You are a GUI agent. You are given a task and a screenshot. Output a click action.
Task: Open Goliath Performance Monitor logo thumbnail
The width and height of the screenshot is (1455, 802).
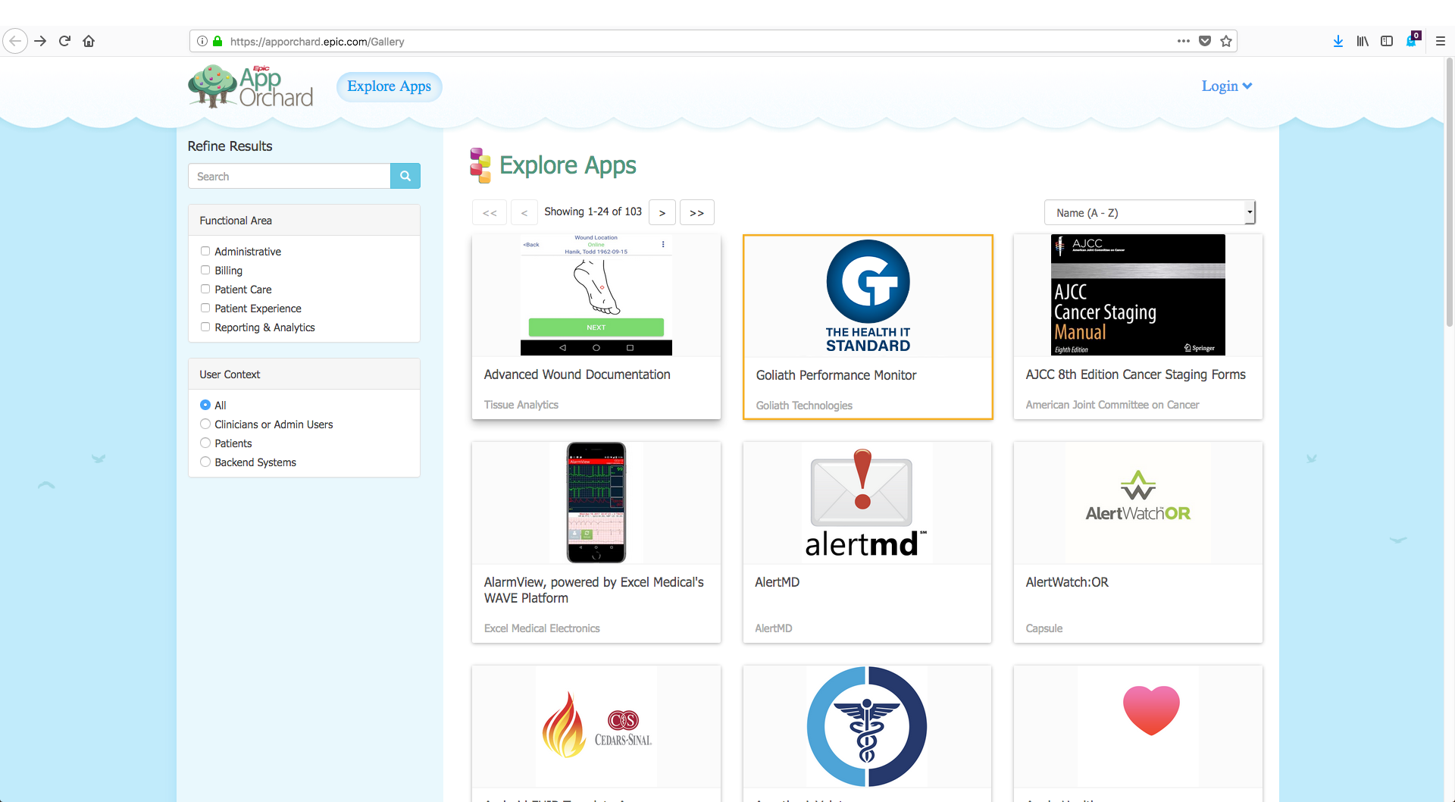pos(868,296)
